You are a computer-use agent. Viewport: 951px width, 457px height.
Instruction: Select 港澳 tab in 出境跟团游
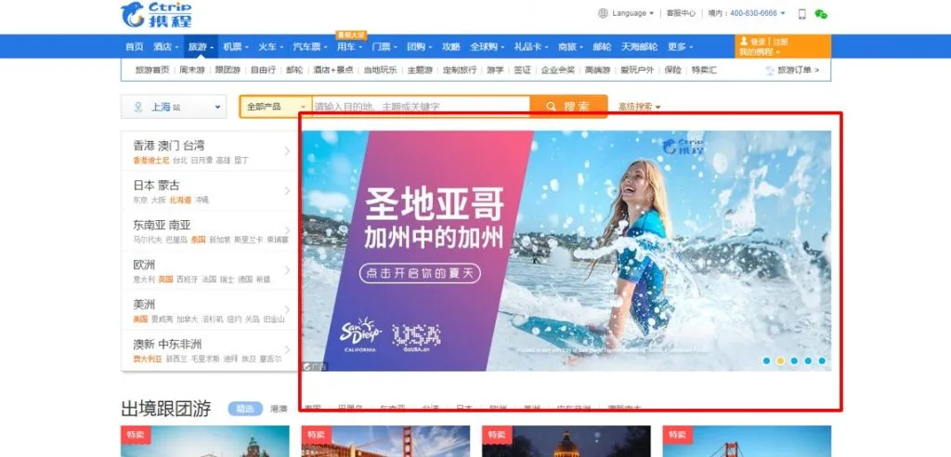(279, 409)
